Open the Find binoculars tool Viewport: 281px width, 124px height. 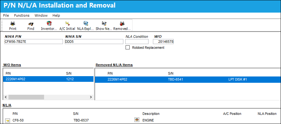tap(31, 24)
